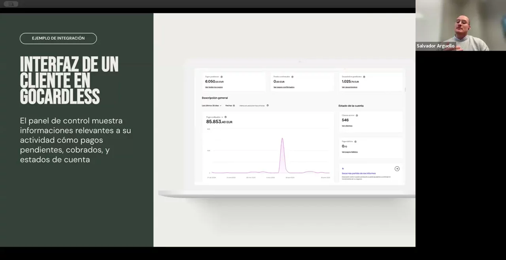Click the 'INTERFAZ DE UN CLIENTE EN GOCARDLESS' title
Viewport: 506px width, 260px height.
[69, 81]
